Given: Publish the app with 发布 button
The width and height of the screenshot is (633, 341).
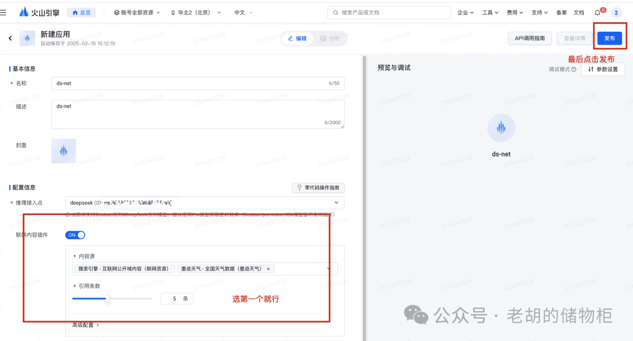Looking at the screenshot, I should tap(610, 38).
